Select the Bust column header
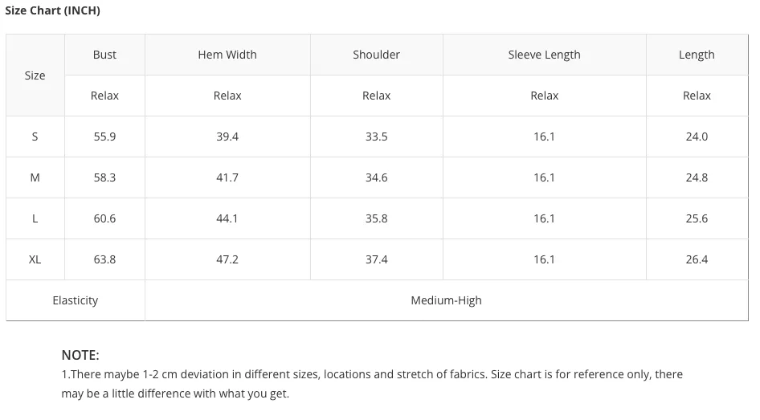760x420 pixels. [x=104, y=55]
